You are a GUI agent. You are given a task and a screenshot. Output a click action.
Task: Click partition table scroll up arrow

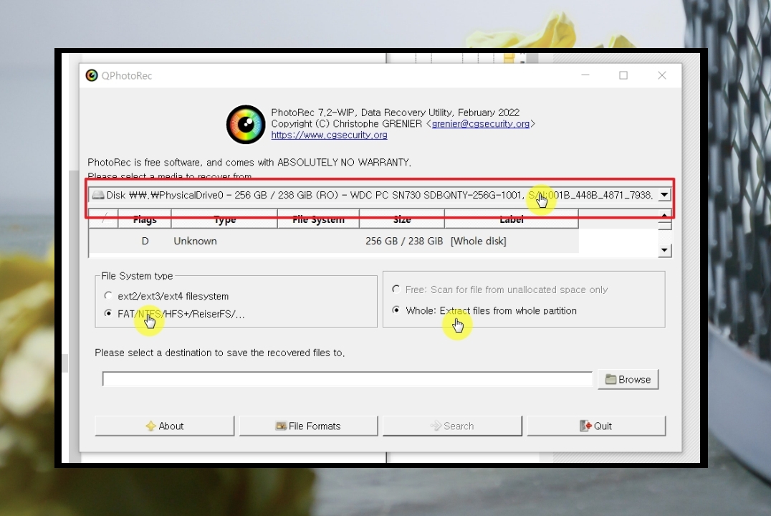tap(664, 215)
